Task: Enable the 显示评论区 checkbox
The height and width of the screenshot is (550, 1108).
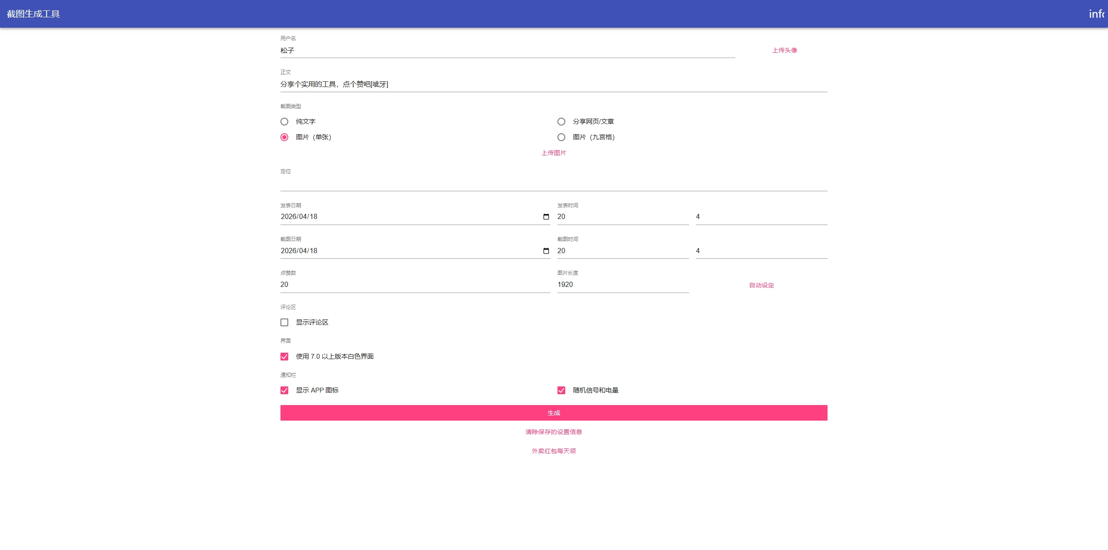Action: coord(284,322)
